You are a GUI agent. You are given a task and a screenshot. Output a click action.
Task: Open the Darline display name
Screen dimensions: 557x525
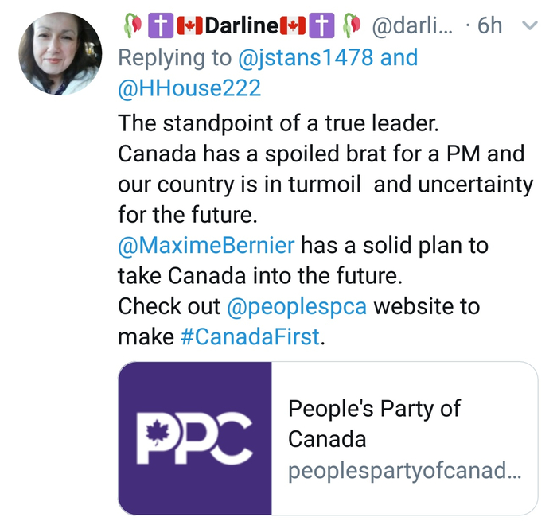click(x=240, y=25)
